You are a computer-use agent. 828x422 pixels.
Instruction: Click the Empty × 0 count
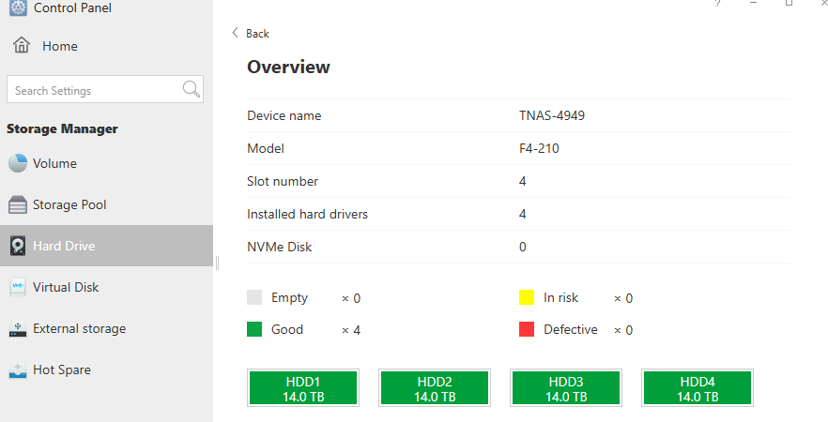pos(351,298)
